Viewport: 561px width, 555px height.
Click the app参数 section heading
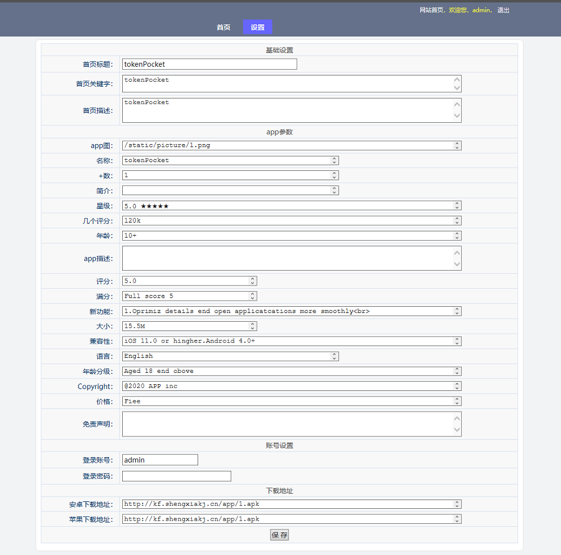[279, 132]
